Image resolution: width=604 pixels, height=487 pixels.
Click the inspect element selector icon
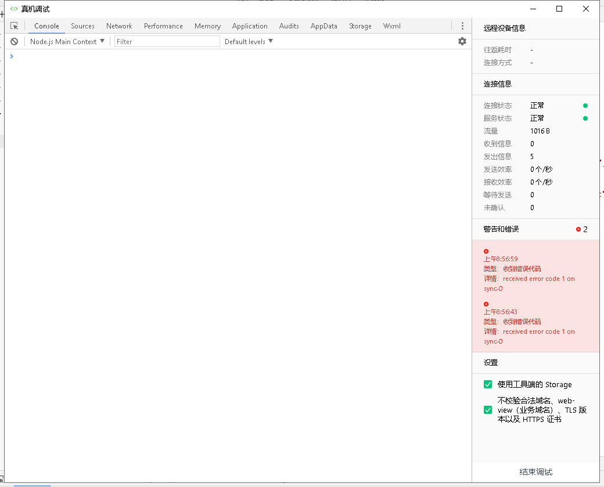click(15, 26)
